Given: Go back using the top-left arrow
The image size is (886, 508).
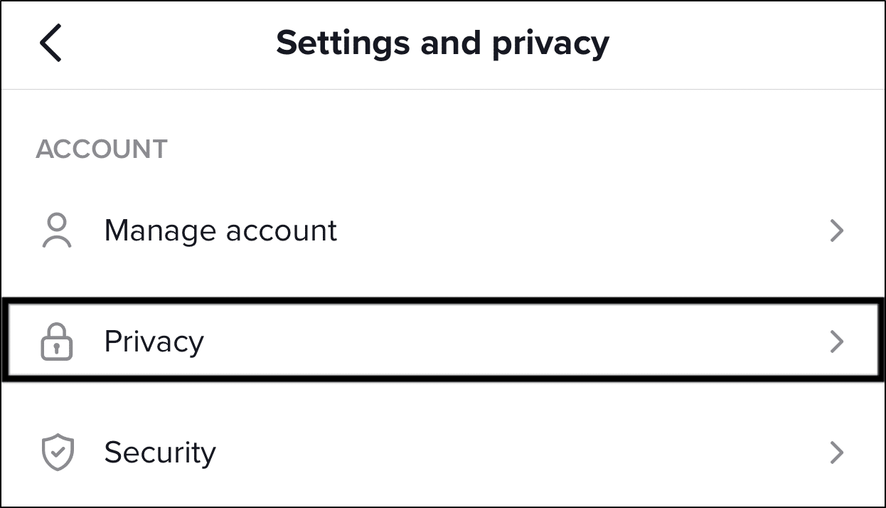Looking at the screenshot, I should pos(50,43).
